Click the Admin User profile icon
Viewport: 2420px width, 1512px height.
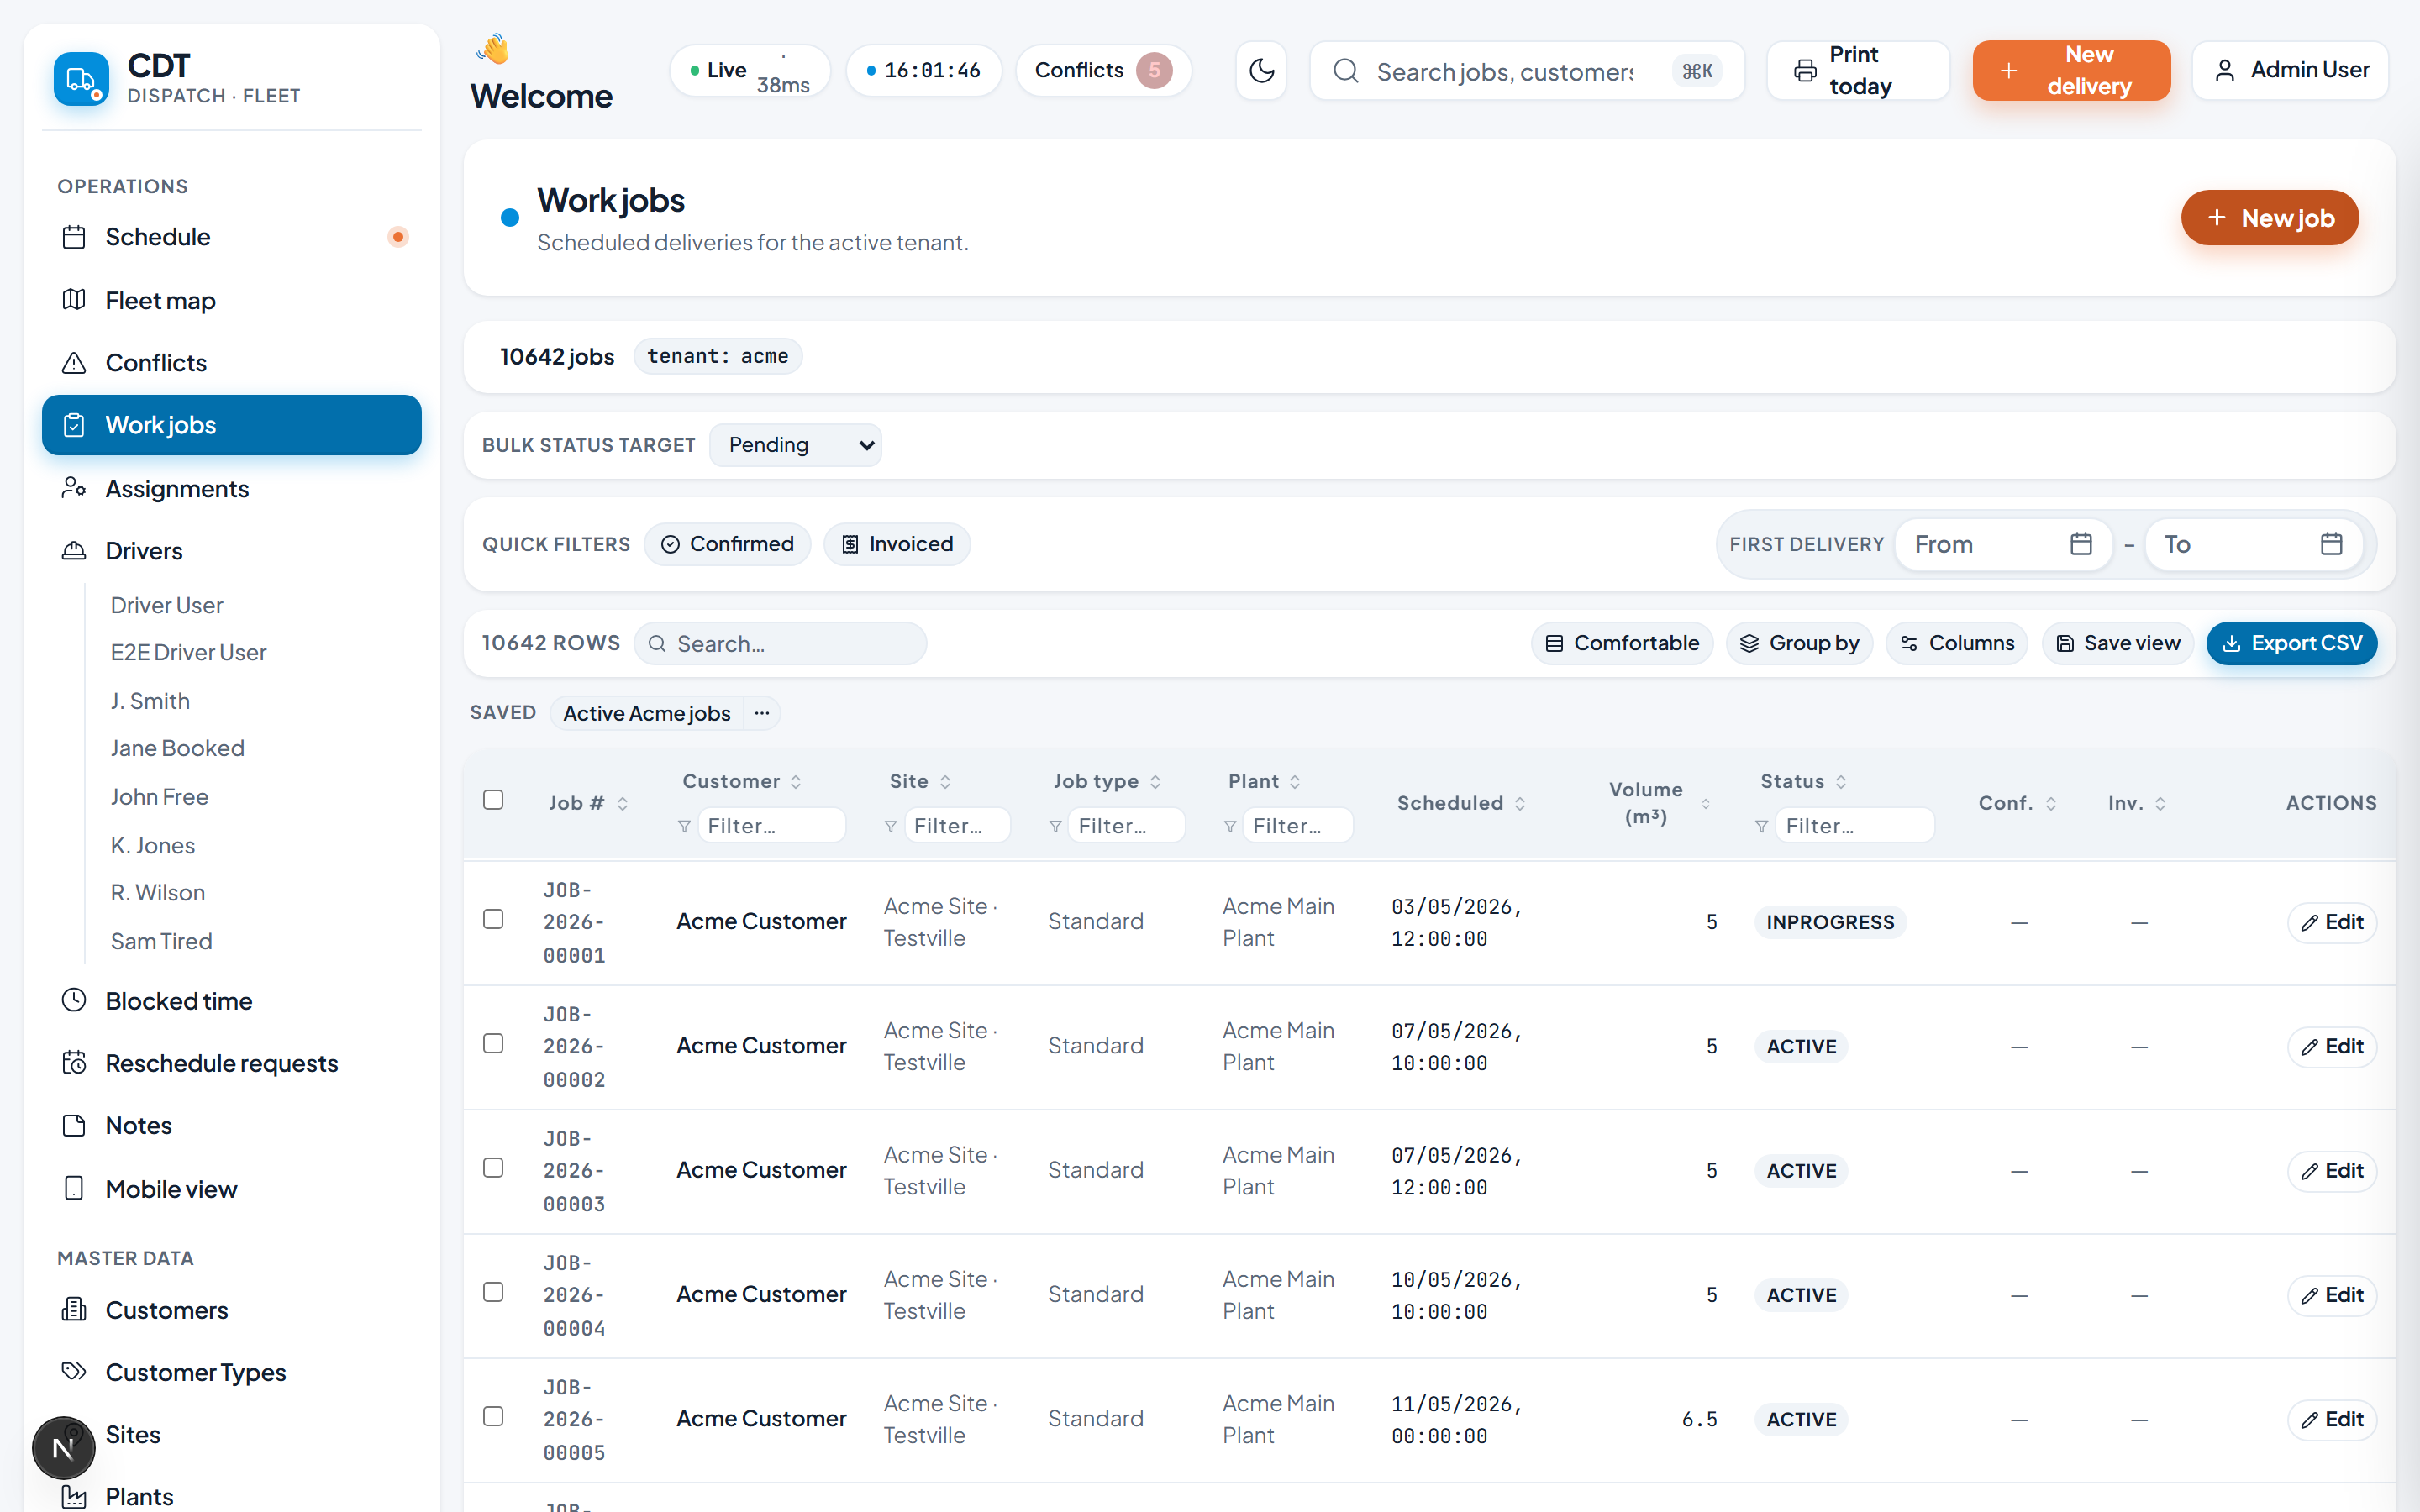tap(2225, 71)
